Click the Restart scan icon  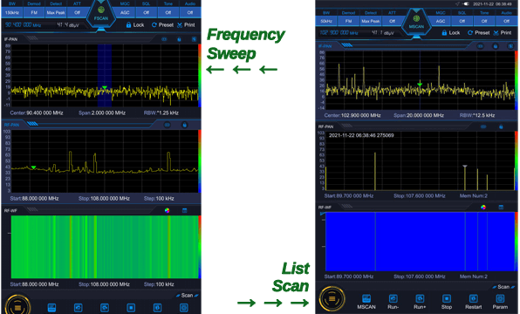point(473,298)
